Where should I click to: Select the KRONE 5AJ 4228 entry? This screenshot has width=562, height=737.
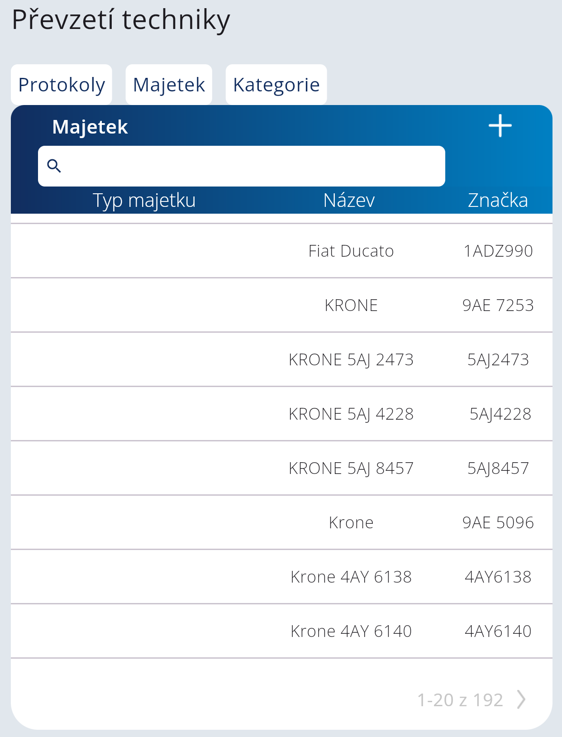(351, 414)
